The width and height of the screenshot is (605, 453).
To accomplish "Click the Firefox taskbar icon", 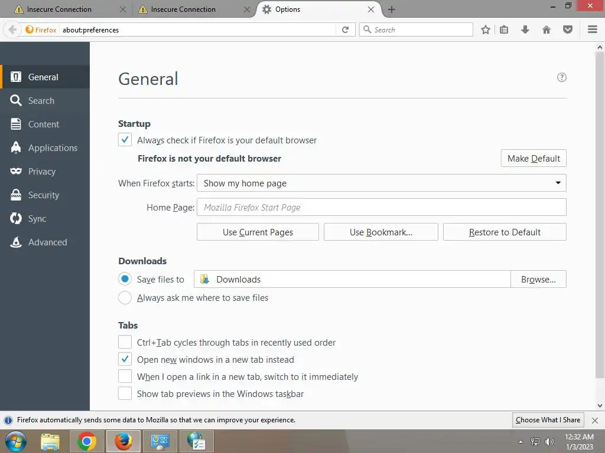I will (x=123, y=441).
